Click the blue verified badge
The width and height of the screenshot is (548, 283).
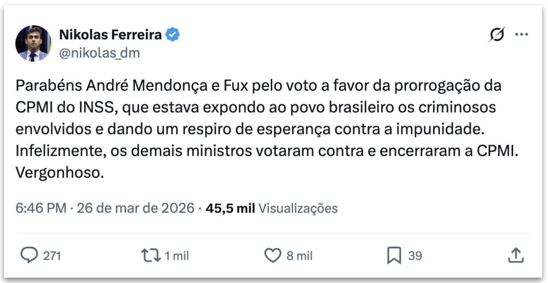173,35
